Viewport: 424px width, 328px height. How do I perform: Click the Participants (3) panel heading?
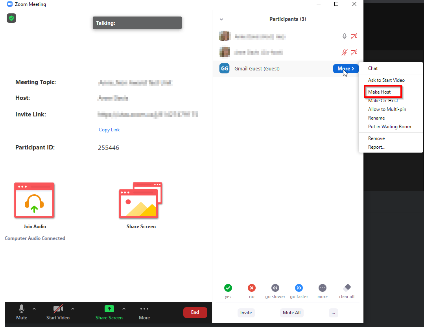[x=288, y=19]
